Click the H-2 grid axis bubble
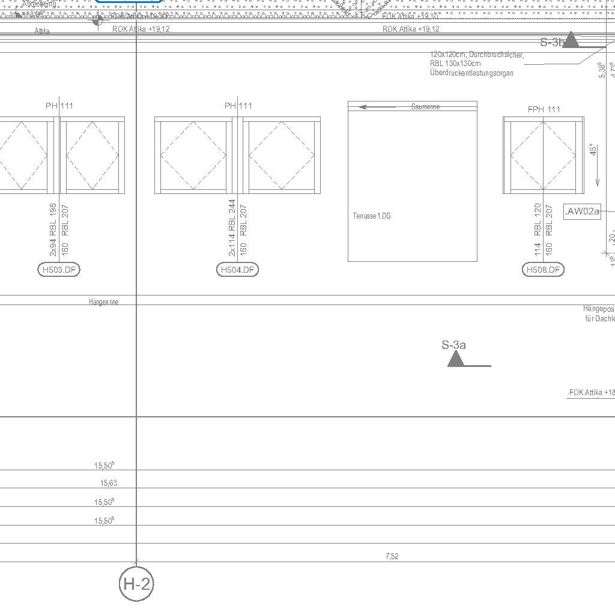Screen dimensions: 615x615 (136, 583)
